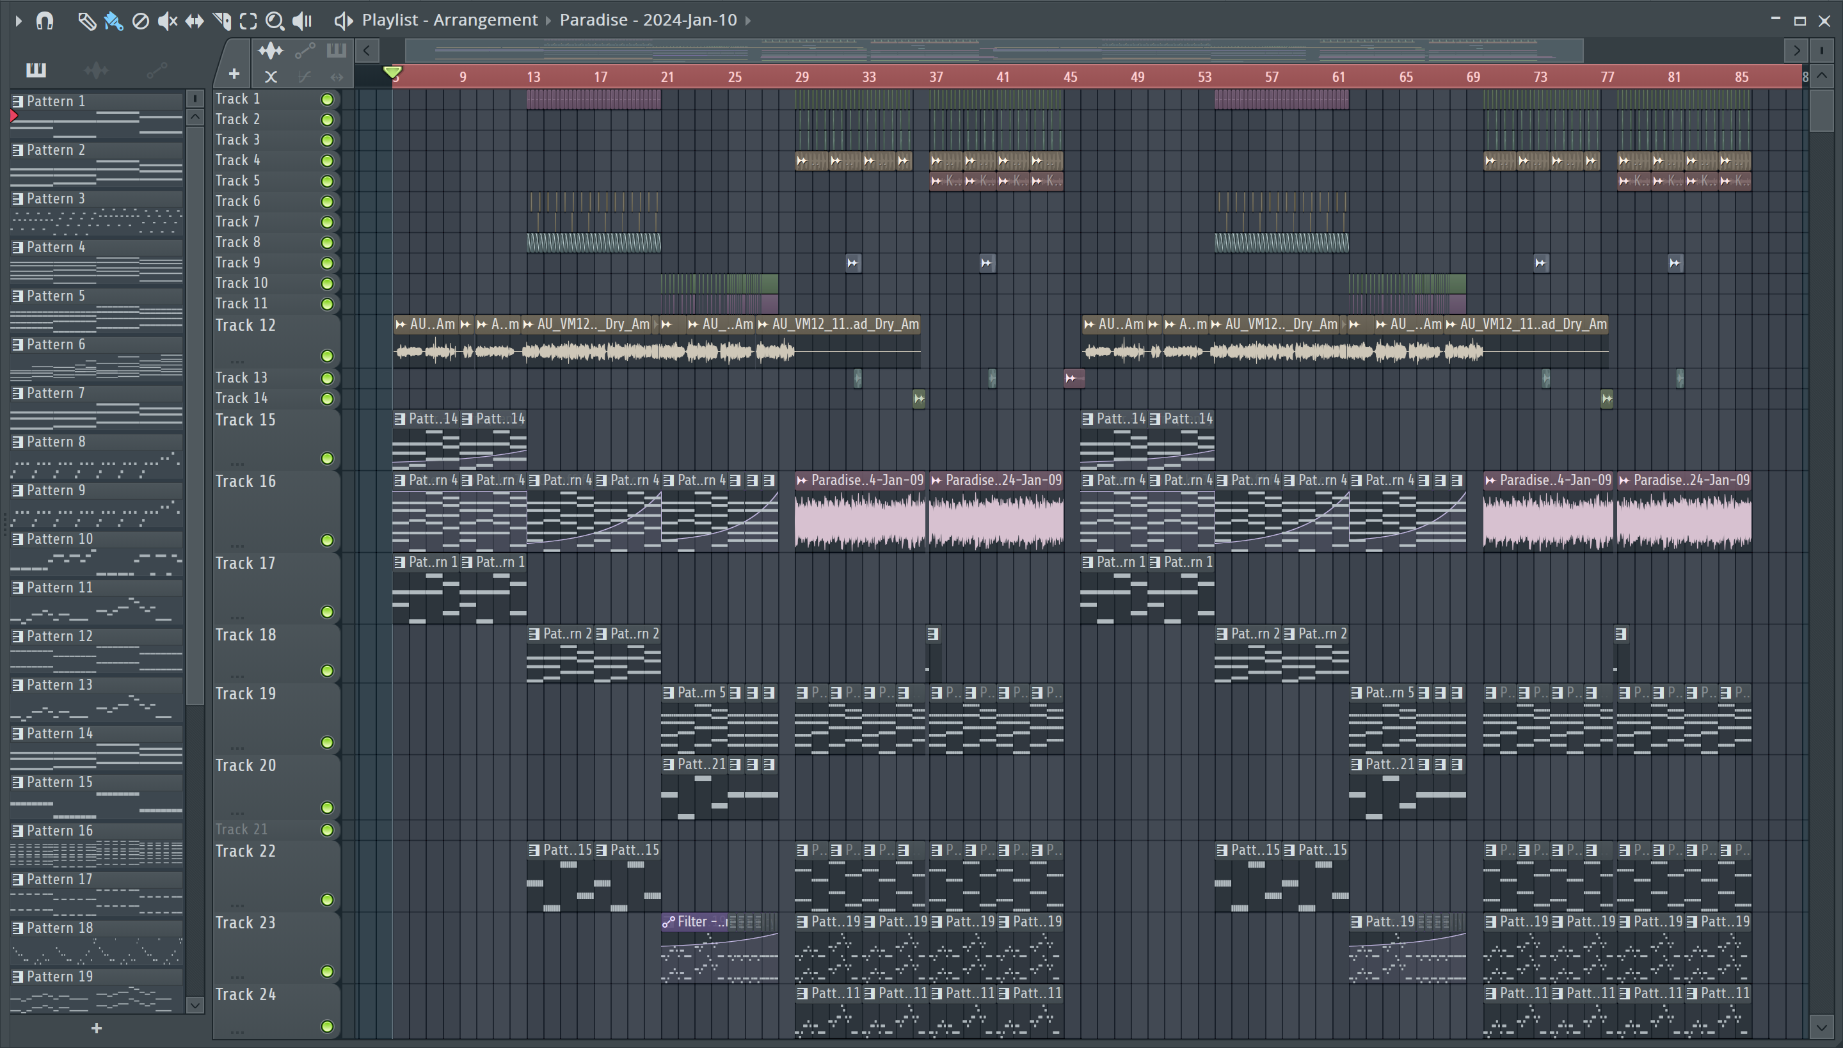Click the plus button above track list
The image size is (1843, 1048).
click(234, 74)
